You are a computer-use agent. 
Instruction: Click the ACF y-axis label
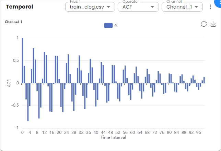point(9,83)
